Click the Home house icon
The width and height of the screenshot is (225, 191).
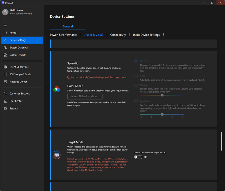coord(5,33)
